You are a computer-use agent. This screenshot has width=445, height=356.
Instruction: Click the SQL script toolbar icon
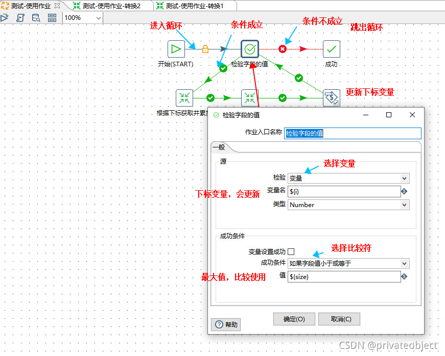point(20,18)
